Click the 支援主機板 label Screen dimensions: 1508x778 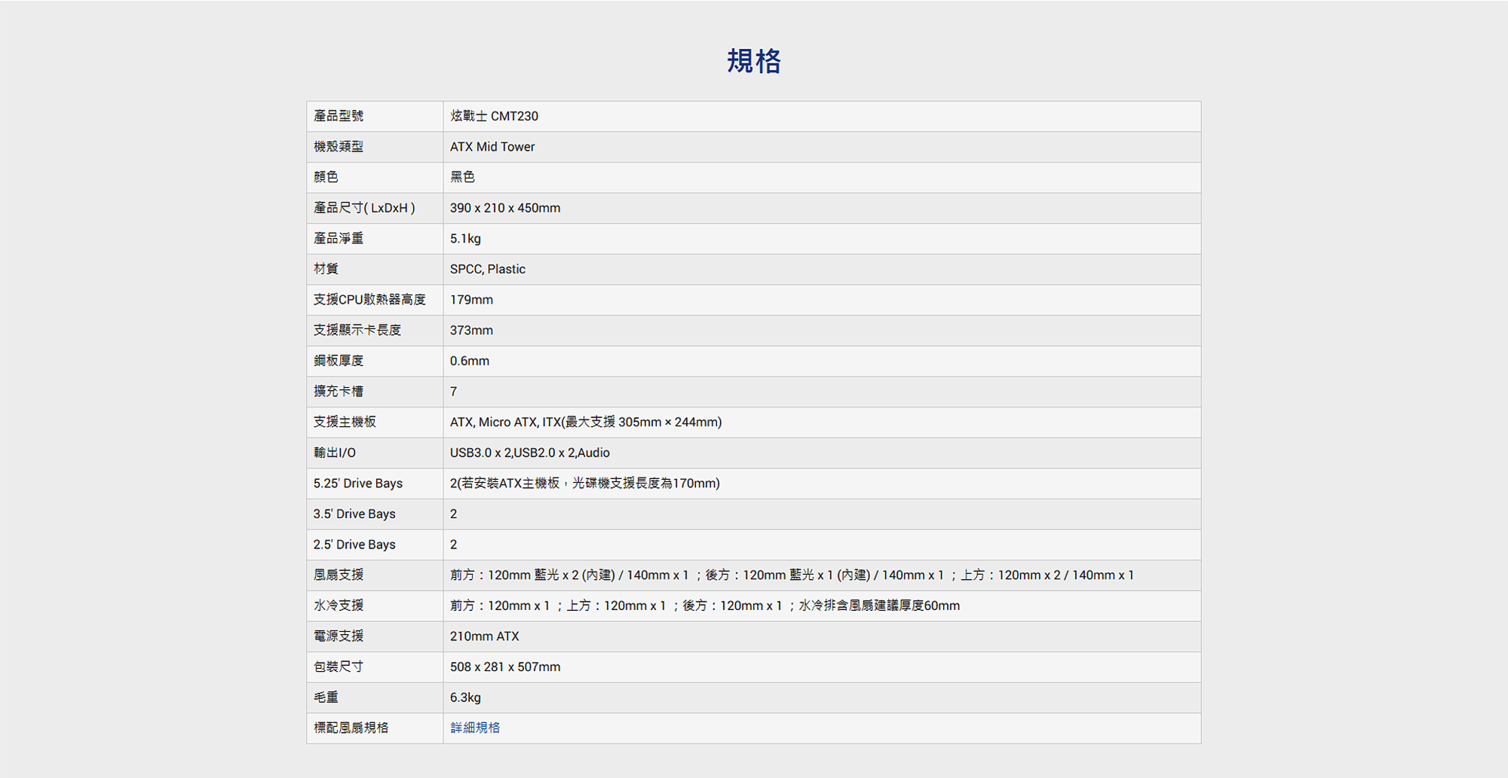click(x=345, y=422)
